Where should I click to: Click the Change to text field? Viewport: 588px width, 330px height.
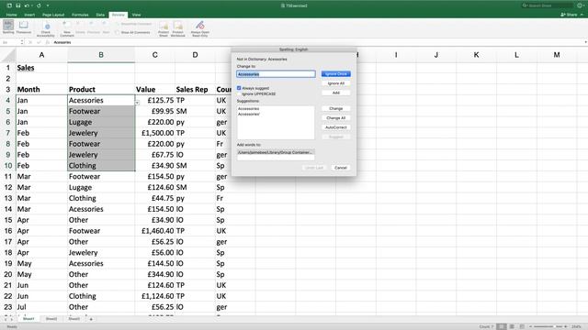click(x=276, y=74)
